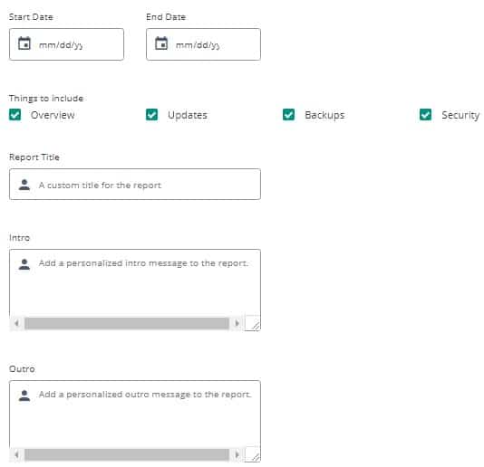This screenshot has height=467, width=484.
Task: Click the Outro label
Action: pos(22,369)
